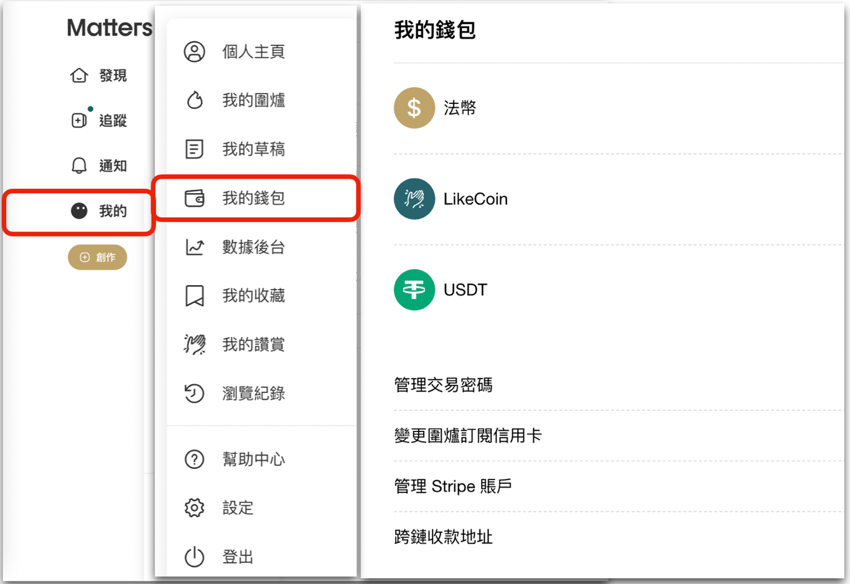
Task: Click the 瀏覽紀錄 history clock icon
Action: pyautogui.click(x=194, y=393)
